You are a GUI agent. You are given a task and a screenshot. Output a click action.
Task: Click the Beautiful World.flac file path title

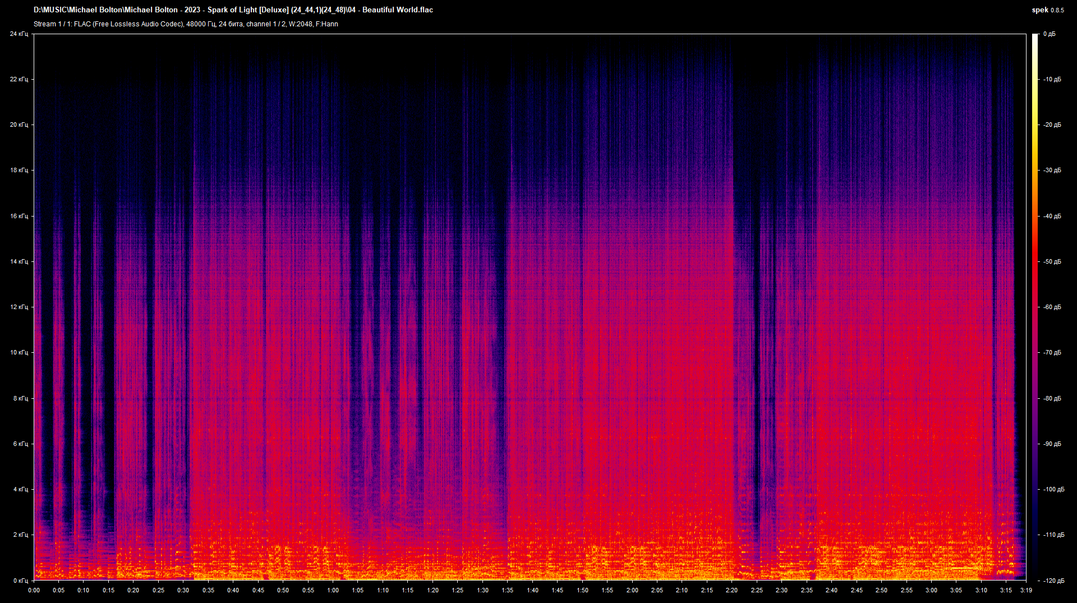coord(233,10)
